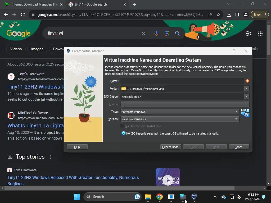
Task: Switch to Expert Mode
Action: coord(170,147)
